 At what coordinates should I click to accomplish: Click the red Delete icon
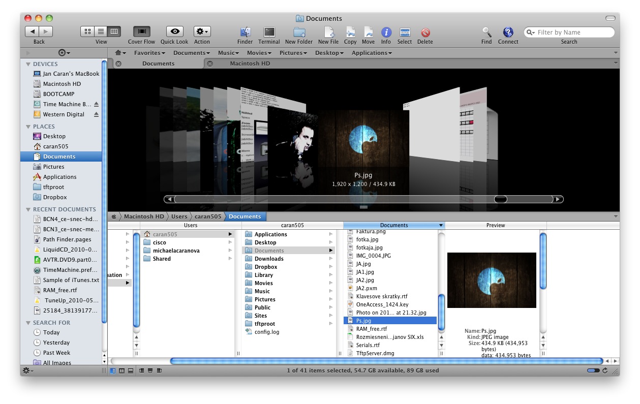click(425, 32)
